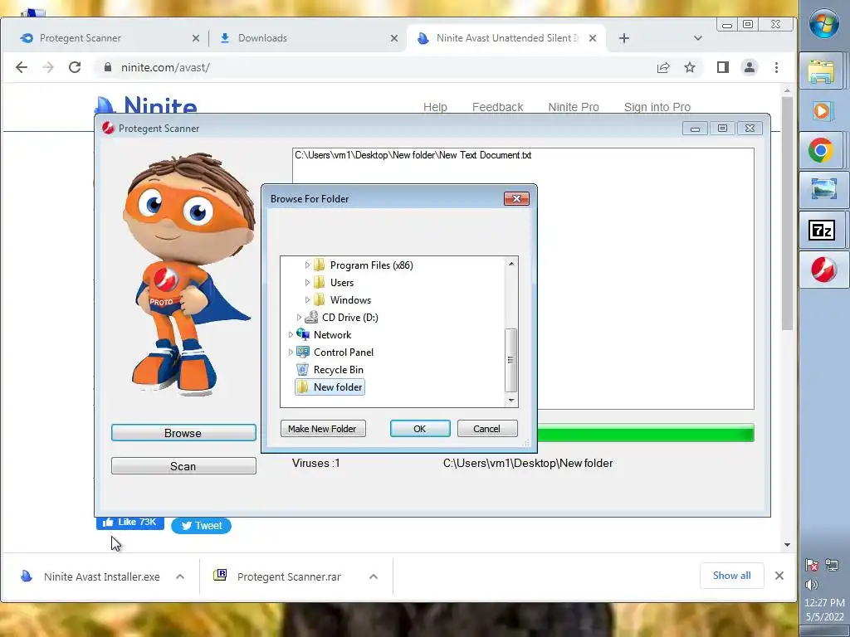
Task: Select Network in the folder tree
Action: [332, 334]
